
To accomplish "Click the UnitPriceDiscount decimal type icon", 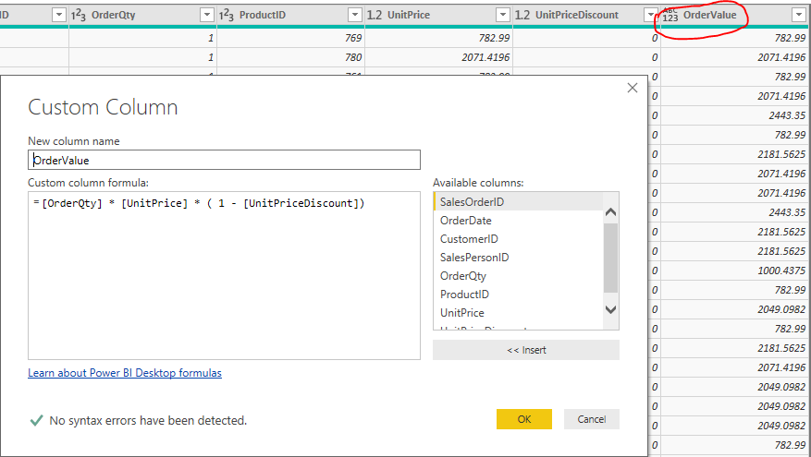I will point(522,15).
